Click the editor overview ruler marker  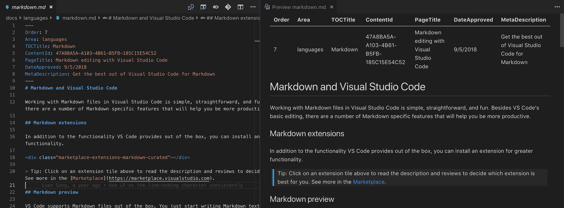tap(257, 41)
